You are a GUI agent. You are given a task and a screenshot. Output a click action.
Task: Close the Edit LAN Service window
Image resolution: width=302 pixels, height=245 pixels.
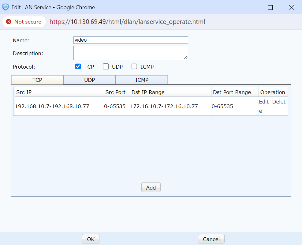pyautogui.click(x=291, y=7)
